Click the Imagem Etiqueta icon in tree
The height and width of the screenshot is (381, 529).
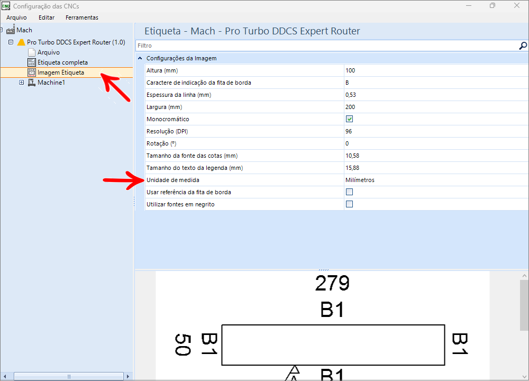pyautogui.click(x=32, y=72)
